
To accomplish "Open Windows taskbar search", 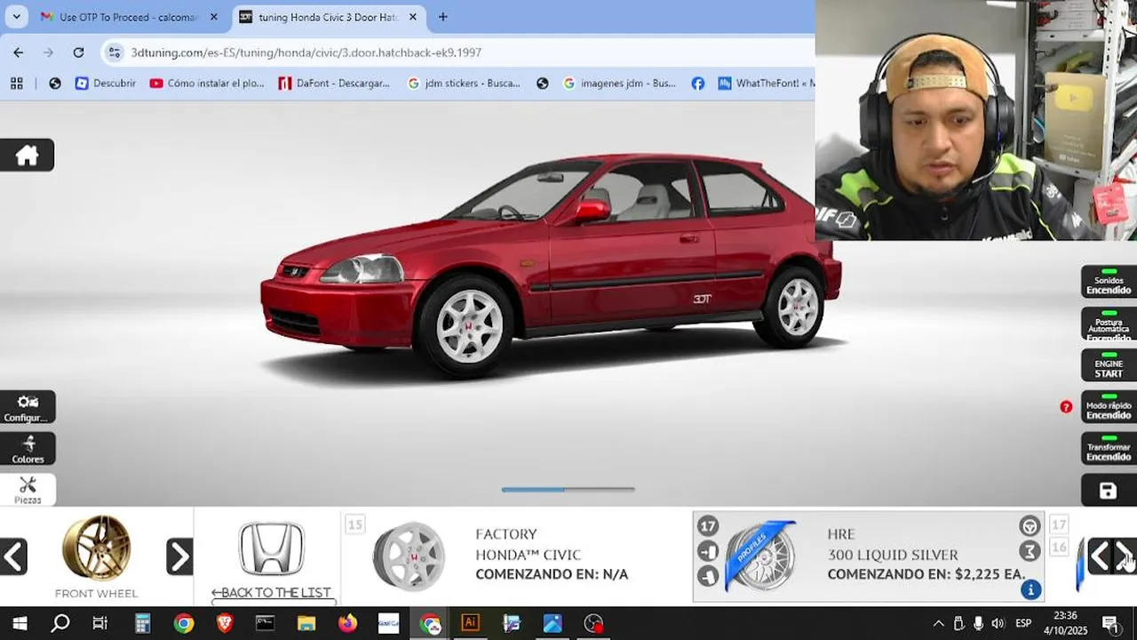I will 60,623.
